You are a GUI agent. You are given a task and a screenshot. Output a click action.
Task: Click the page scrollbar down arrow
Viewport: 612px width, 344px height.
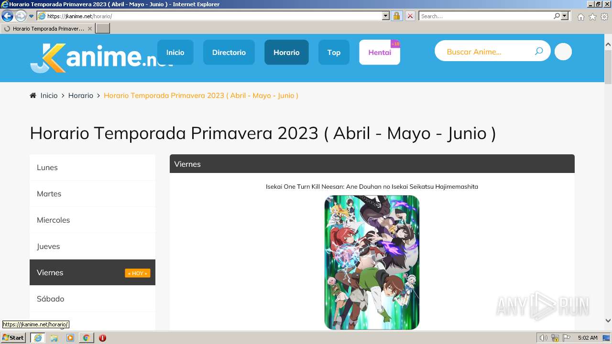coord(608,321)
